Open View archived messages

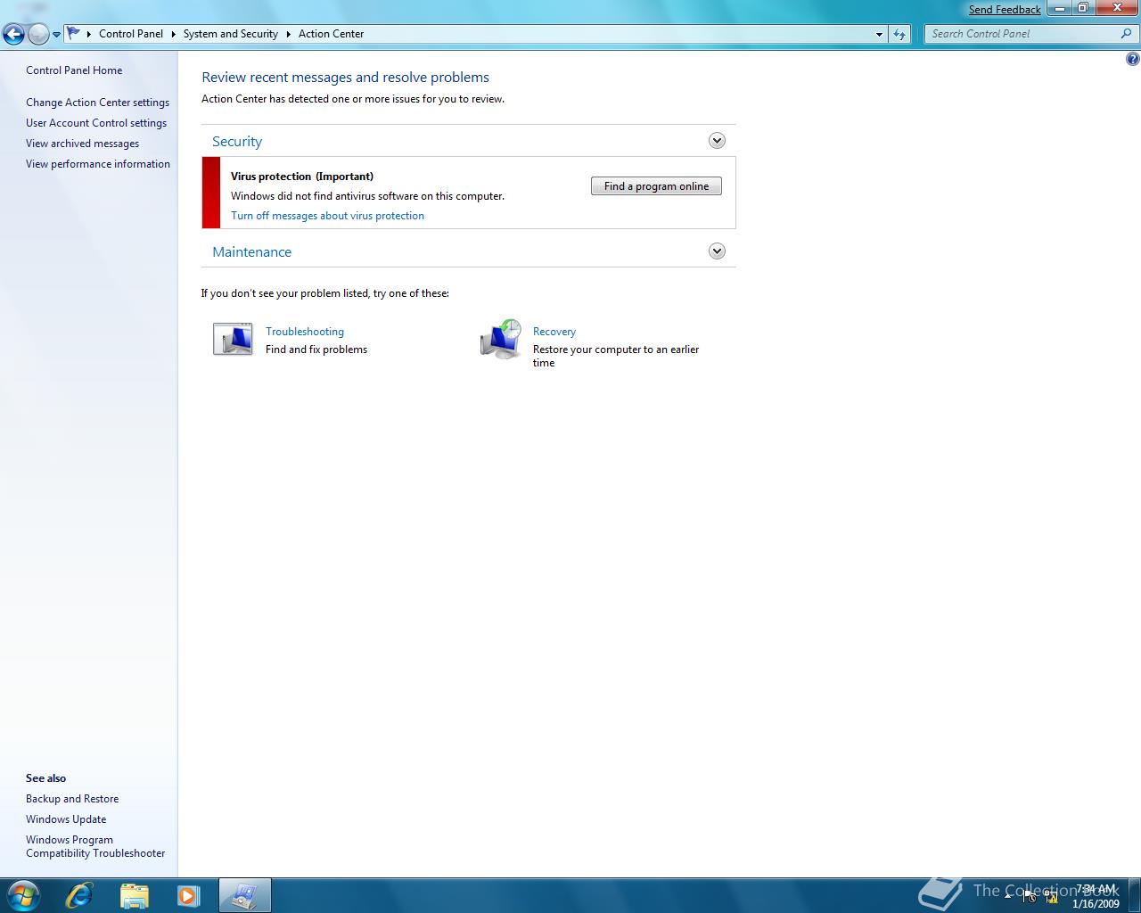point(82,144)
